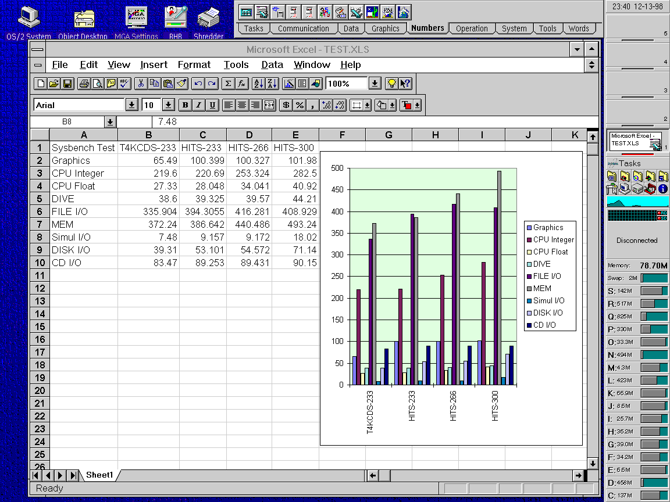The height and width of the screenshot is (502, 670).
Task: Open the TipWizard light bulb
Action: (x=391, y=83)
